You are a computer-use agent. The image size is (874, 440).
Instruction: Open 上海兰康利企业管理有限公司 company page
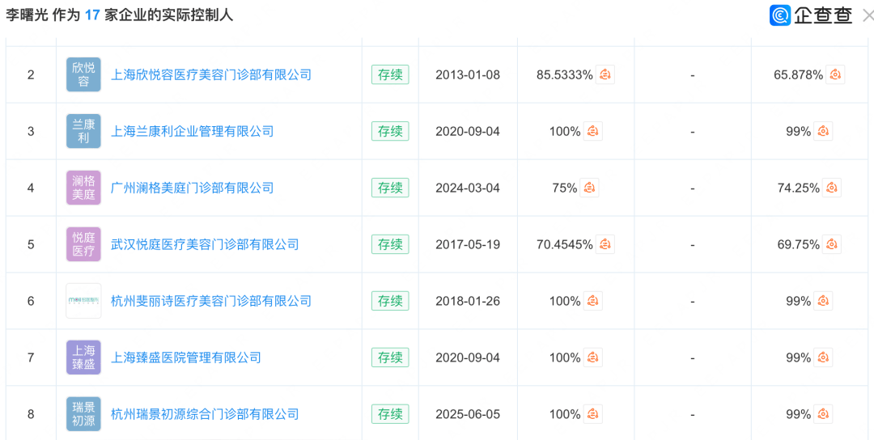click(x=193, y=132)
